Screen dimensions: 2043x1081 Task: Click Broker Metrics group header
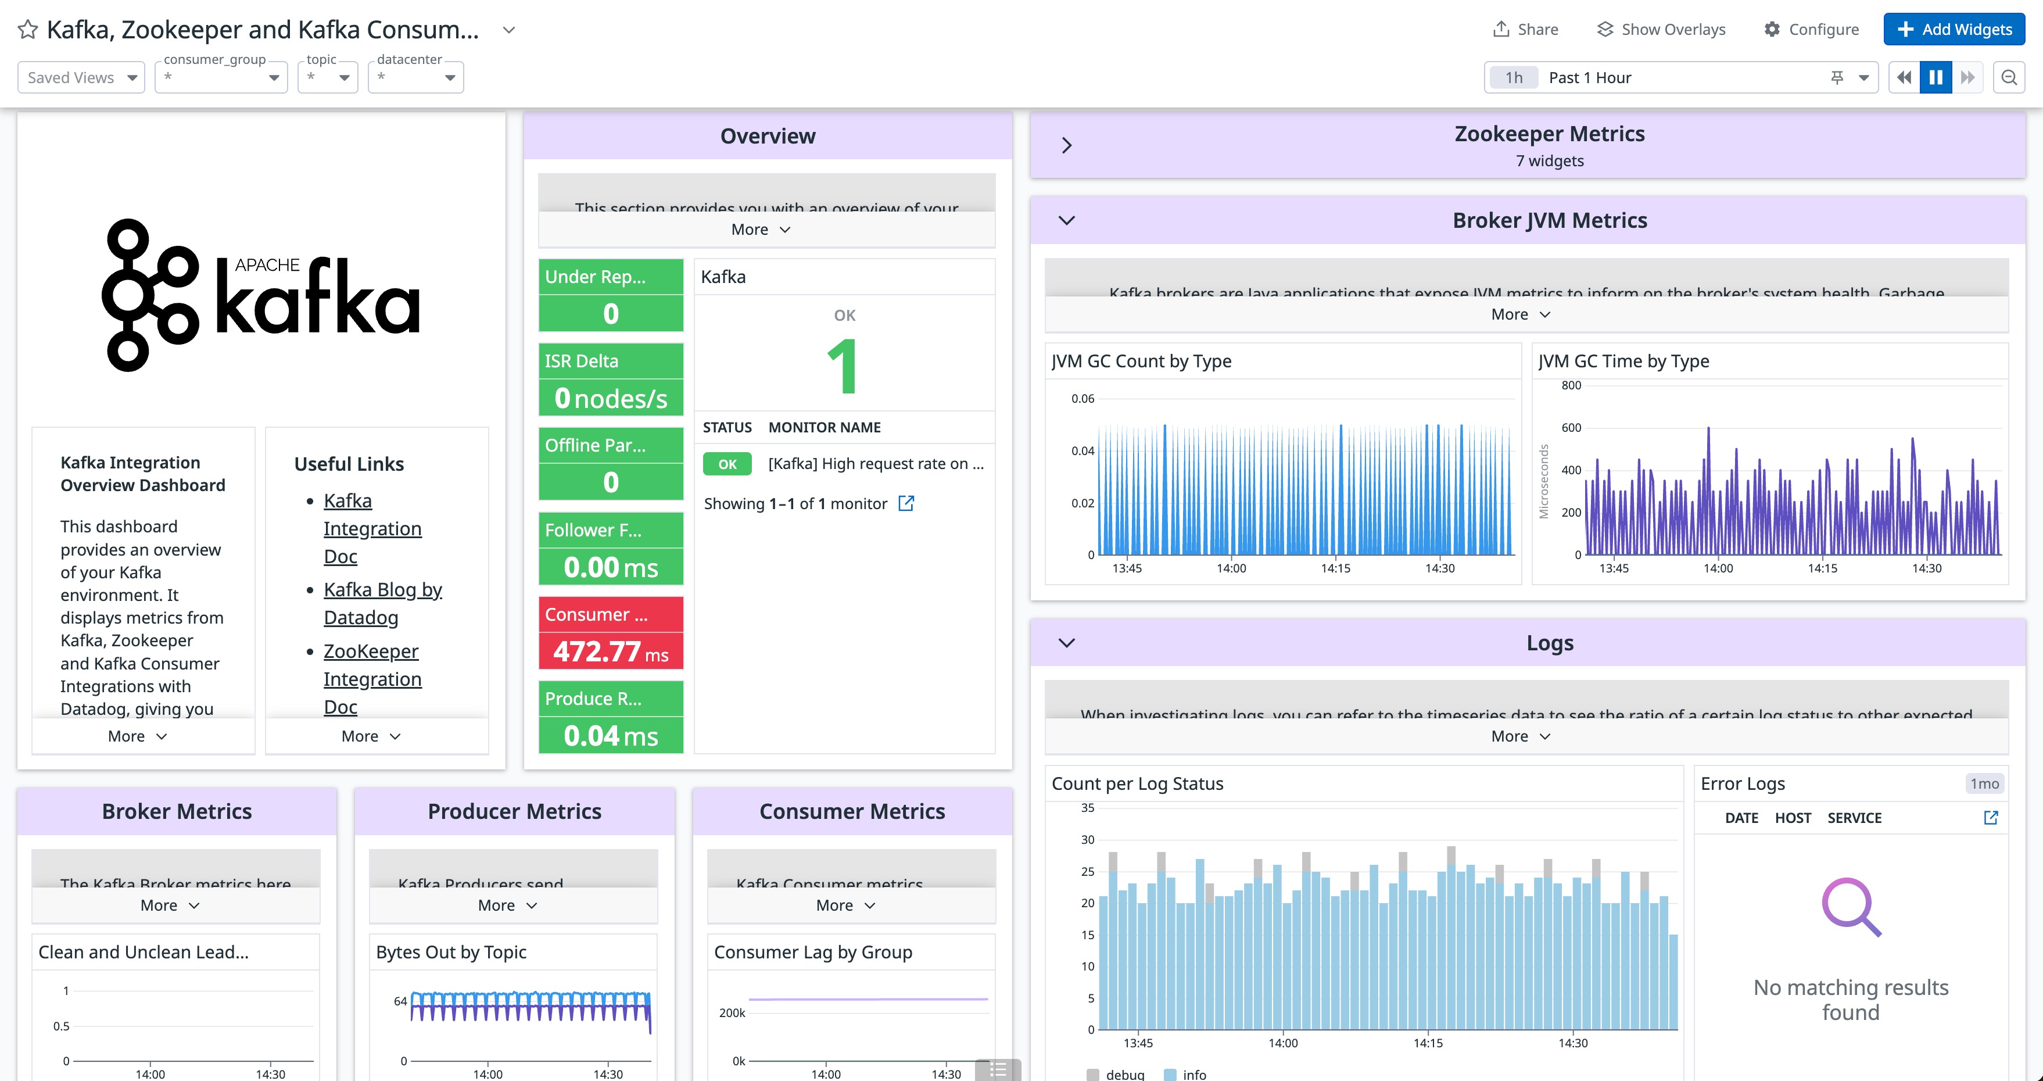point(177,811)
